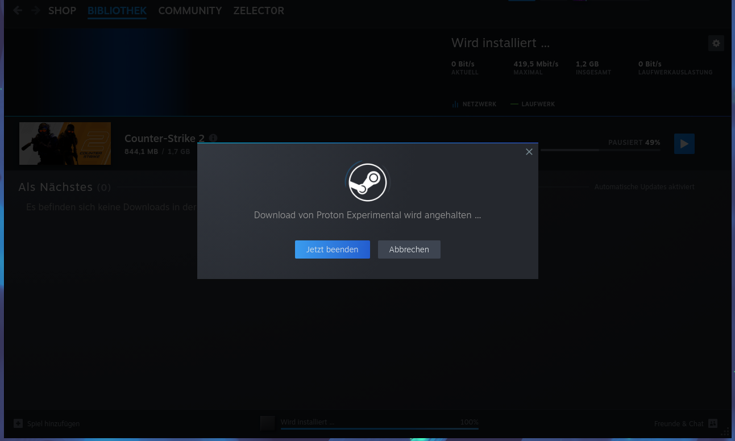Image resolution: width=735 pixels, height=441 pixels.
Task: Open Counter-Strike 2 game thumbnail
Action: coord(65,143)
